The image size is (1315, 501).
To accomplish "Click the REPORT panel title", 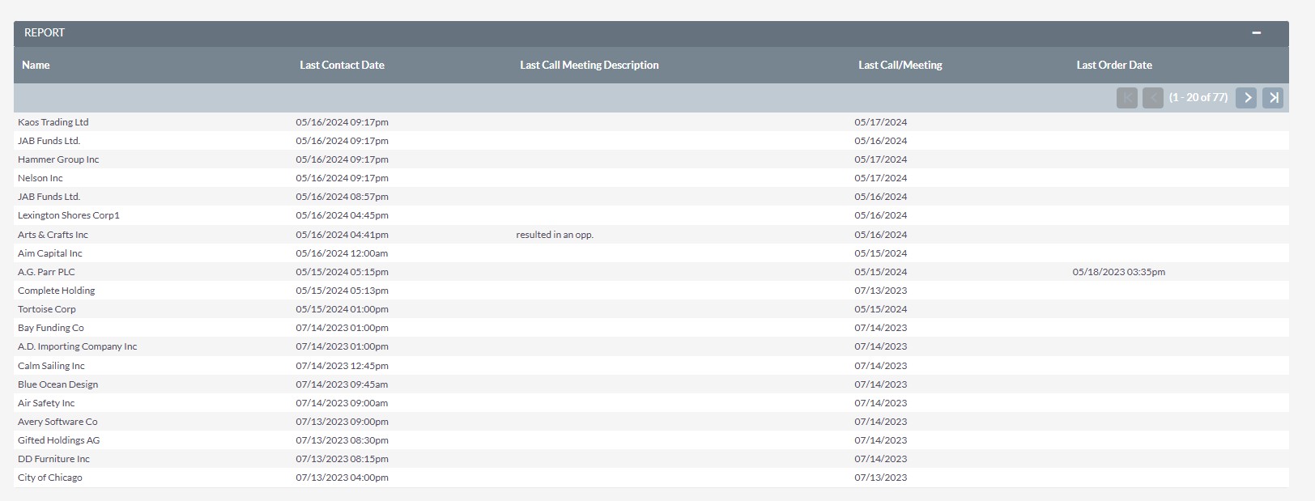I will [45, 33].
